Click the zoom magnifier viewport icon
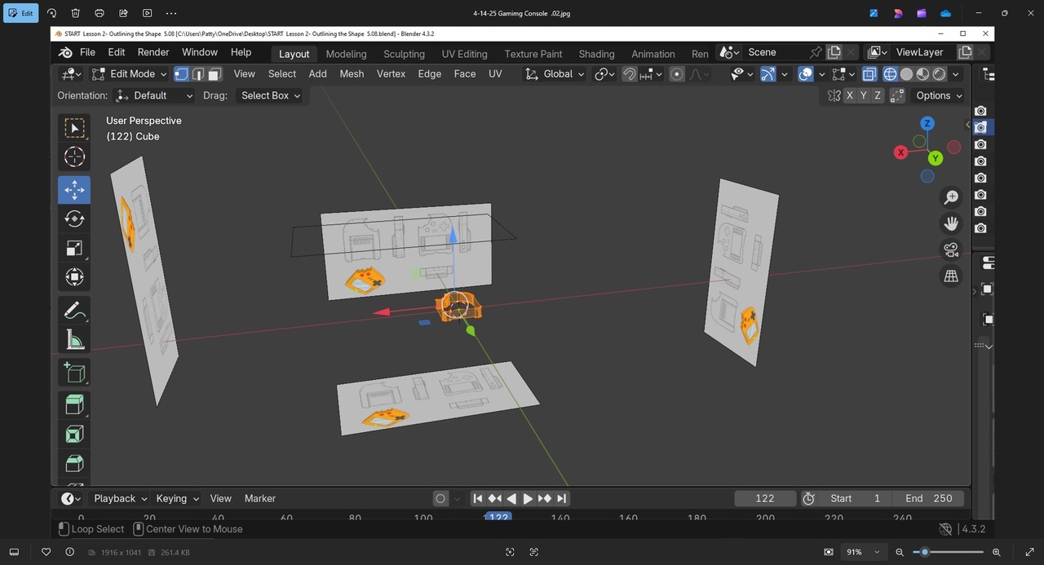This screenshot has width=1044, height=565. pos(951,197)
